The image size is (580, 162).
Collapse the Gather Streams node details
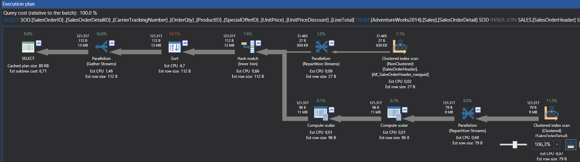point(112,43)
